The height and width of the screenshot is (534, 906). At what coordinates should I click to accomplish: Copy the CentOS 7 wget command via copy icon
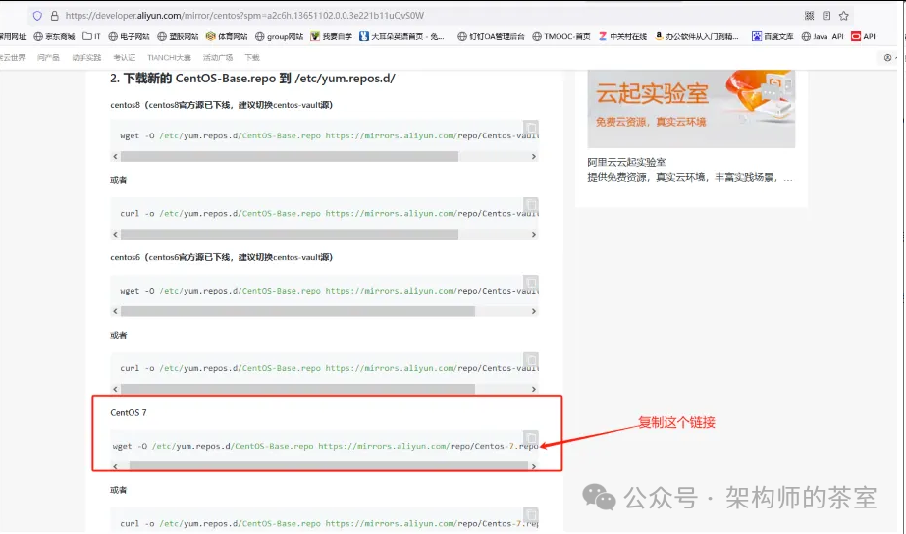click(530, 438)
